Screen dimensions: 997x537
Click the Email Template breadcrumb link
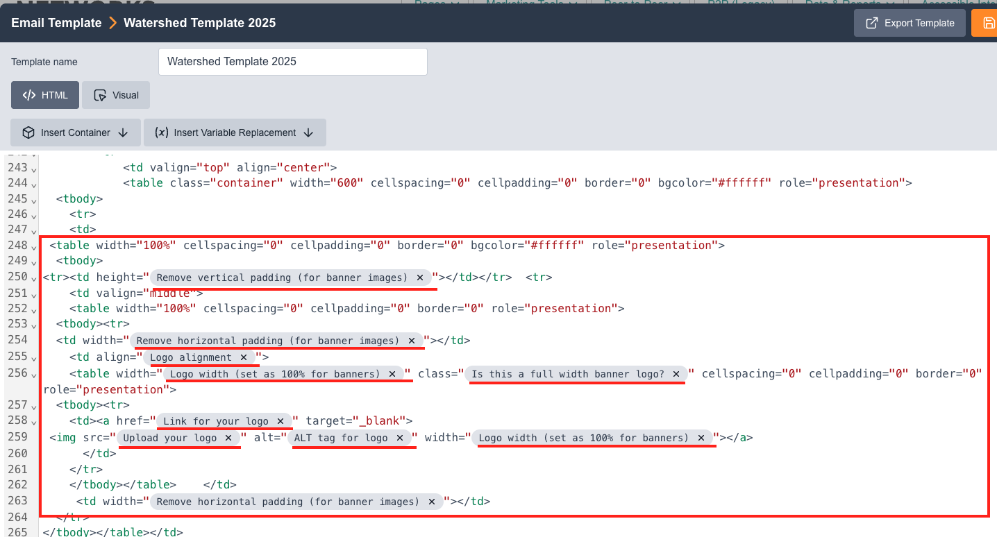click(56, 23)
